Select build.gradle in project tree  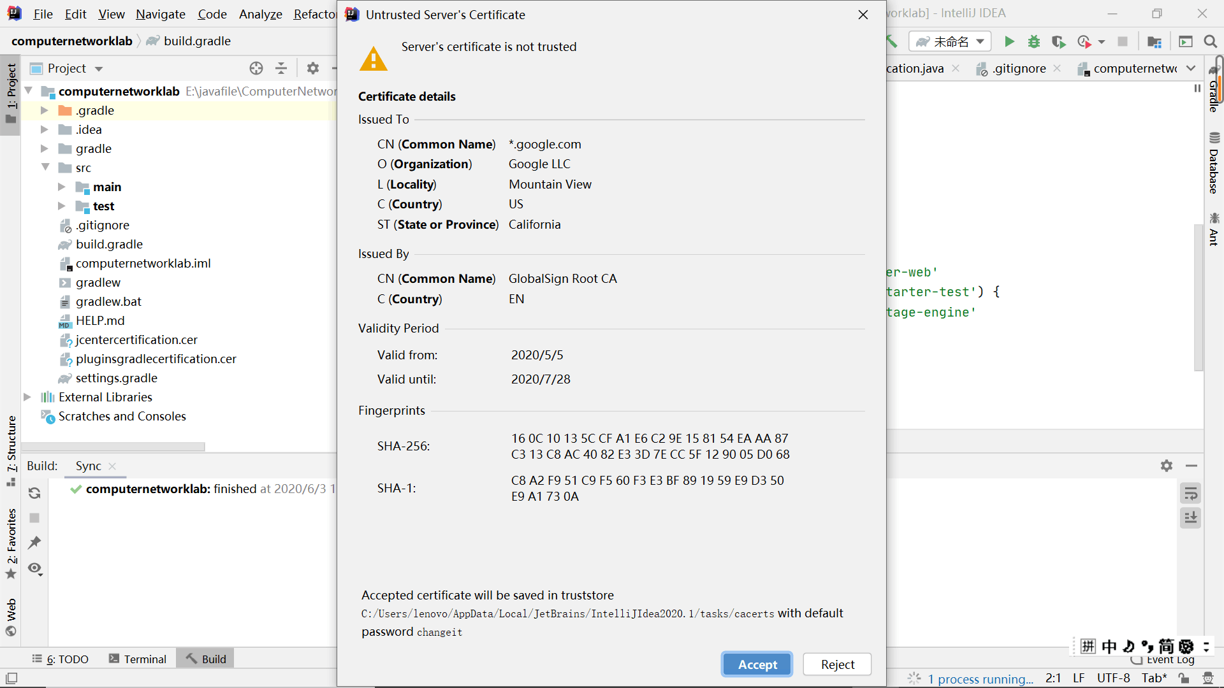[109, 244]
